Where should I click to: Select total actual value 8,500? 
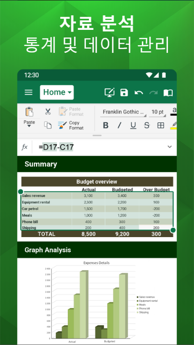click(88, 234)
